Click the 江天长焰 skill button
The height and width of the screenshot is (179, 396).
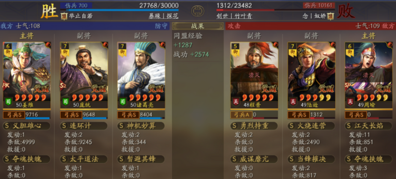368,126
